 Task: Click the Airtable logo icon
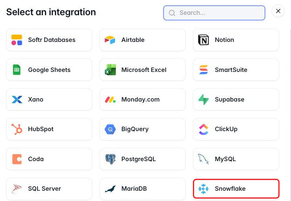click(110, 40)
